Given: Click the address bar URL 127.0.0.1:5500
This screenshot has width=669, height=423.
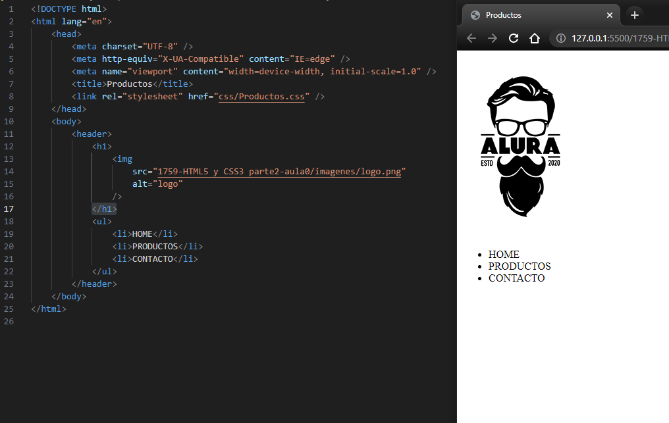Looking at the screenshot, I should [x=620, y=38].
